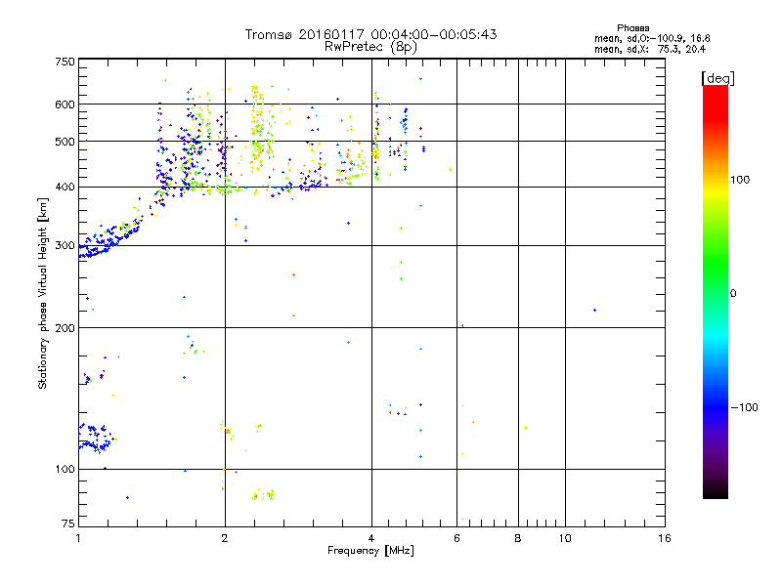This screenshot has height=586, width=782.
Task: Click the isolated blue data point near 11 MHz
Action: pyautogui.click(x=594, y=310)
